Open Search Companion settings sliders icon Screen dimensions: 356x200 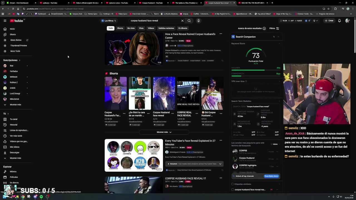(x=274, y=37)
